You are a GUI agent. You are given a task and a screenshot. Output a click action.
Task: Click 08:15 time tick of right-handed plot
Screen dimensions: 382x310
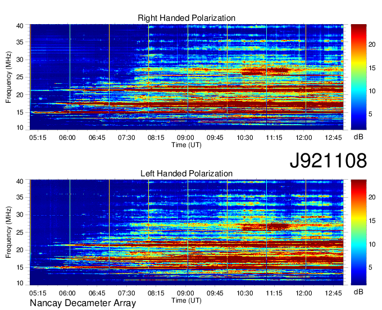(x=156, y=138)
